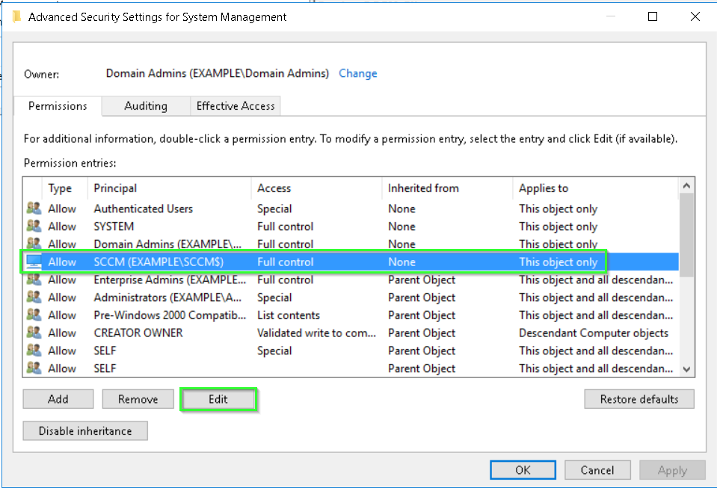The height and width of the screenshot is (488, 717).
Task: Click the CREATOR OWNER principal icon
Action: pyautogui.click(x=34, y=333)
